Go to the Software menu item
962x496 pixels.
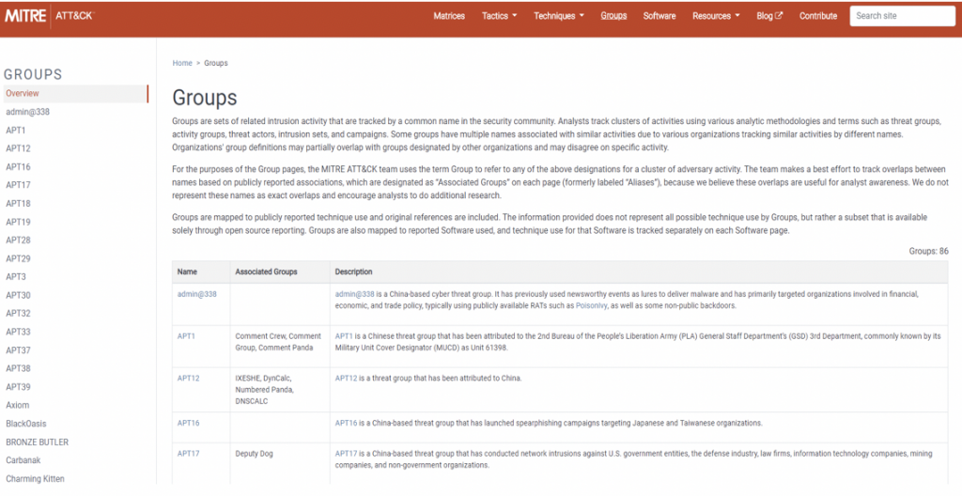point(659,16)
